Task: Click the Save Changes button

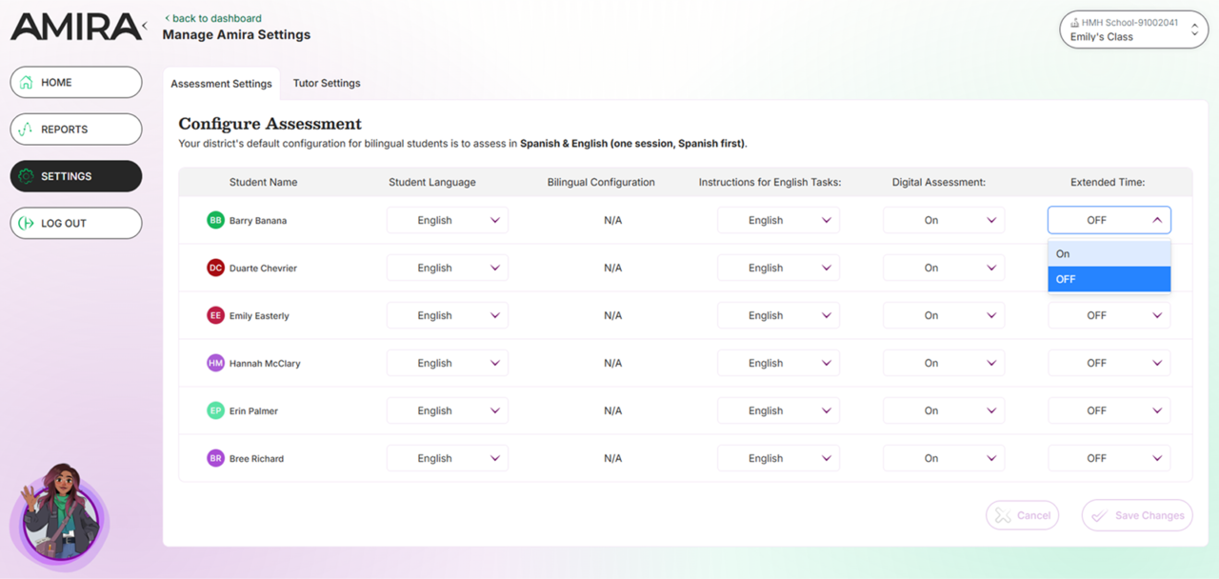Action: 1137,515
